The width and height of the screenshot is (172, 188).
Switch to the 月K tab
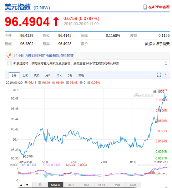(48, 75)
